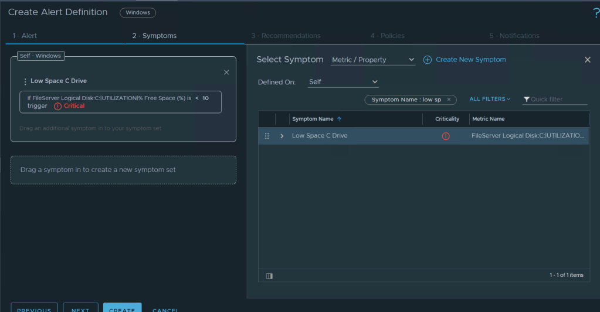Remove the Low Space C Drive symptom set

point(226,72)
